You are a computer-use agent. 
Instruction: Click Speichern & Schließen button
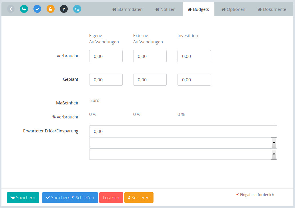[x=70, y=197]
